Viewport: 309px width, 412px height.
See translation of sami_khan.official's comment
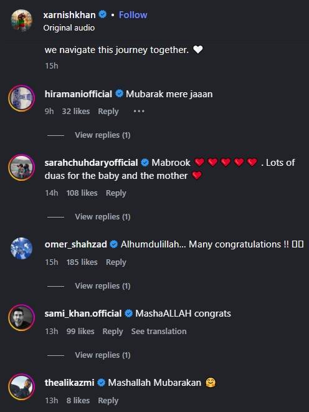(159, 332)
